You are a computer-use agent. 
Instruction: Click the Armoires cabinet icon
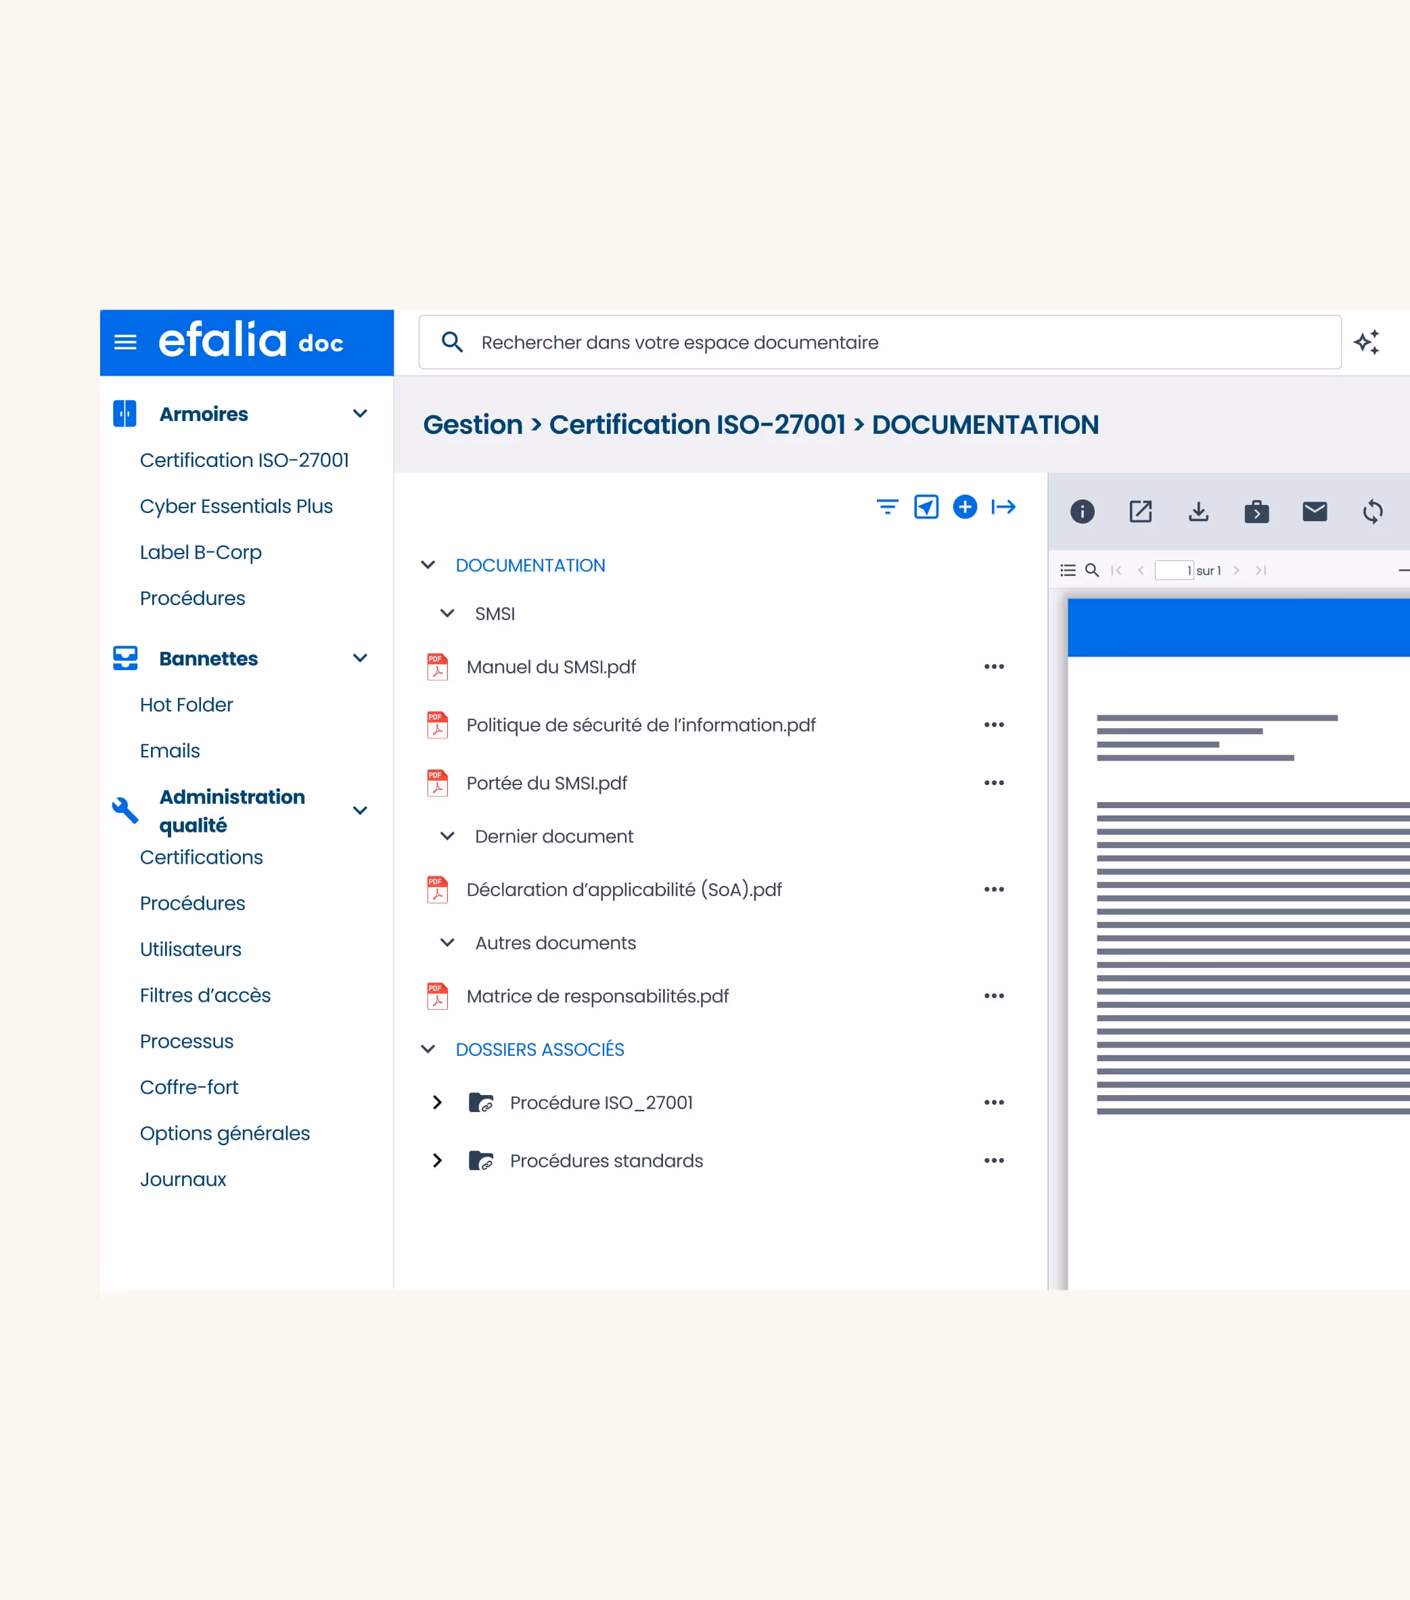(x=124, y=414)
